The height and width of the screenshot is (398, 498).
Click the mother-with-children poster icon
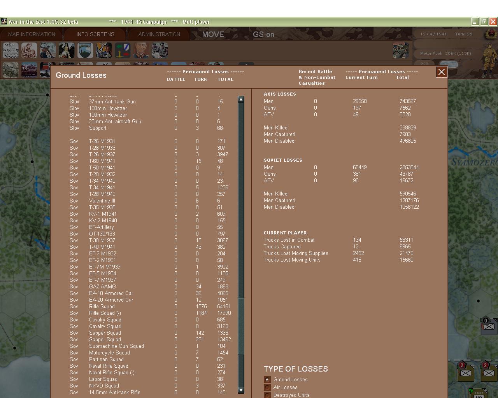pos(29,51)
